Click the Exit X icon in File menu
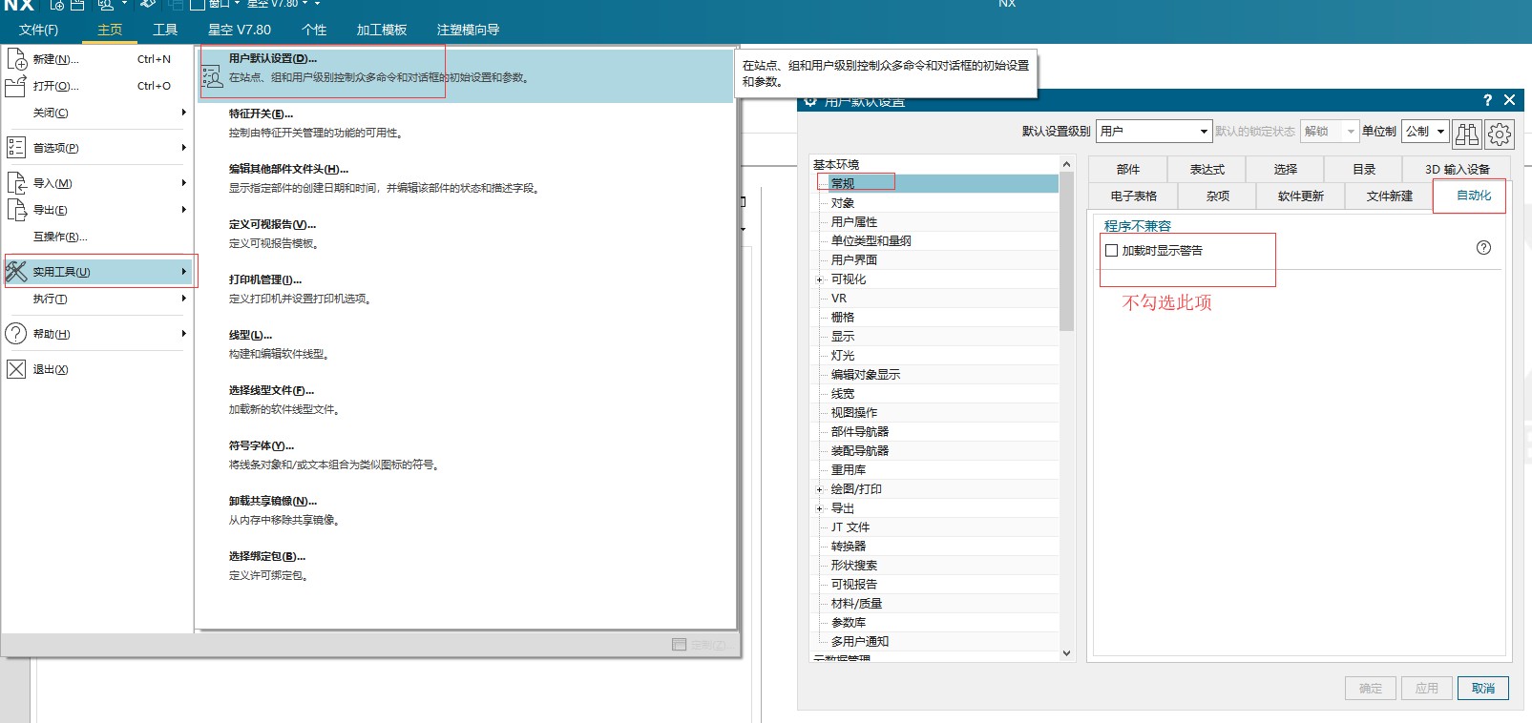Viewport: 1532px width, 723px height. [x=16, y=369]
